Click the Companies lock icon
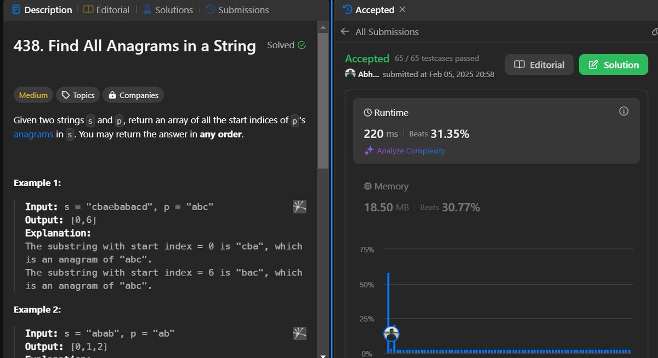The image size is (658, 358). pos(114,95)
